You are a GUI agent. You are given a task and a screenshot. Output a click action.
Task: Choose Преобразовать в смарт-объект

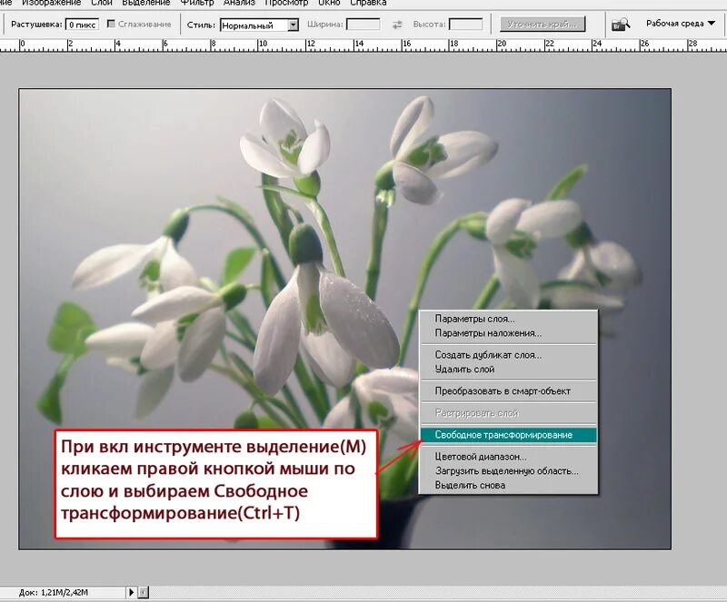click(x=508, y=391)
